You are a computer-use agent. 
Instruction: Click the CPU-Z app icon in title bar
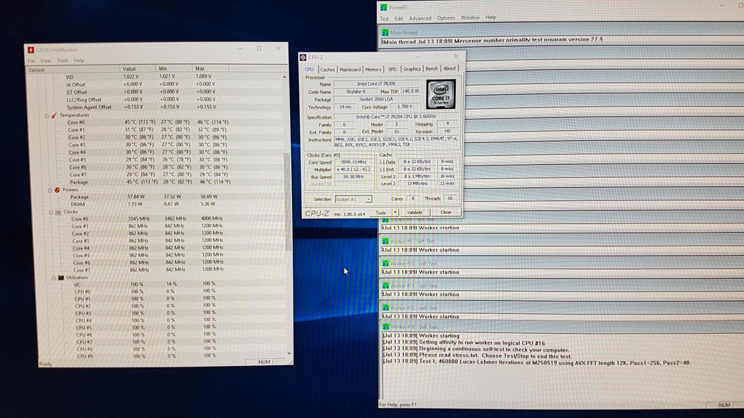(x=303, y=57)
